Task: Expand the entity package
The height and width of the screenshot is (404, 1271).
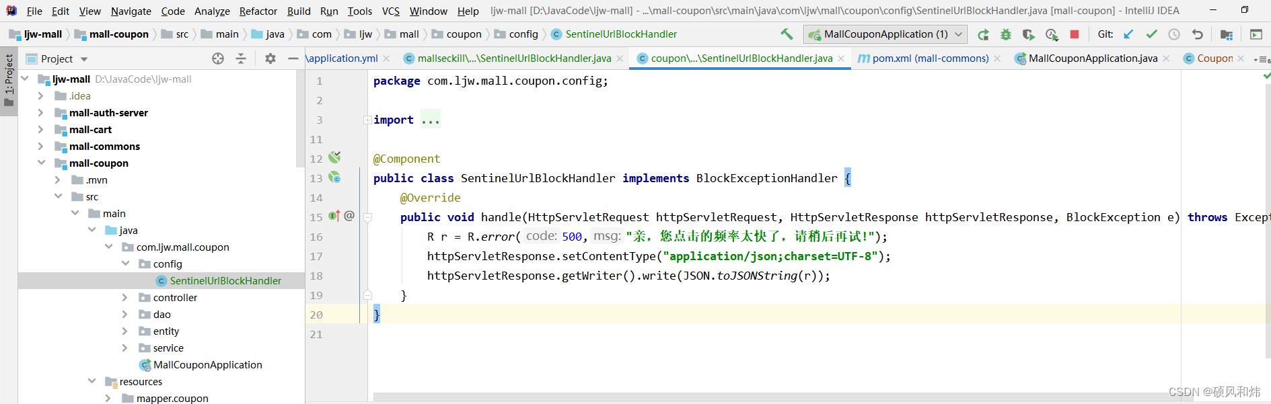Action: point(125,331)
